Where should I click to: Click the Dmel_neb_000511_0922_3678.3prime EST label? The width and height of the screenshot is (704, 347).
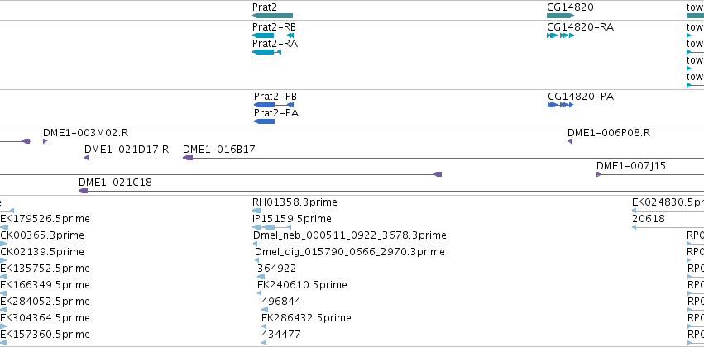pyautogui.click(x=350, y=235)
